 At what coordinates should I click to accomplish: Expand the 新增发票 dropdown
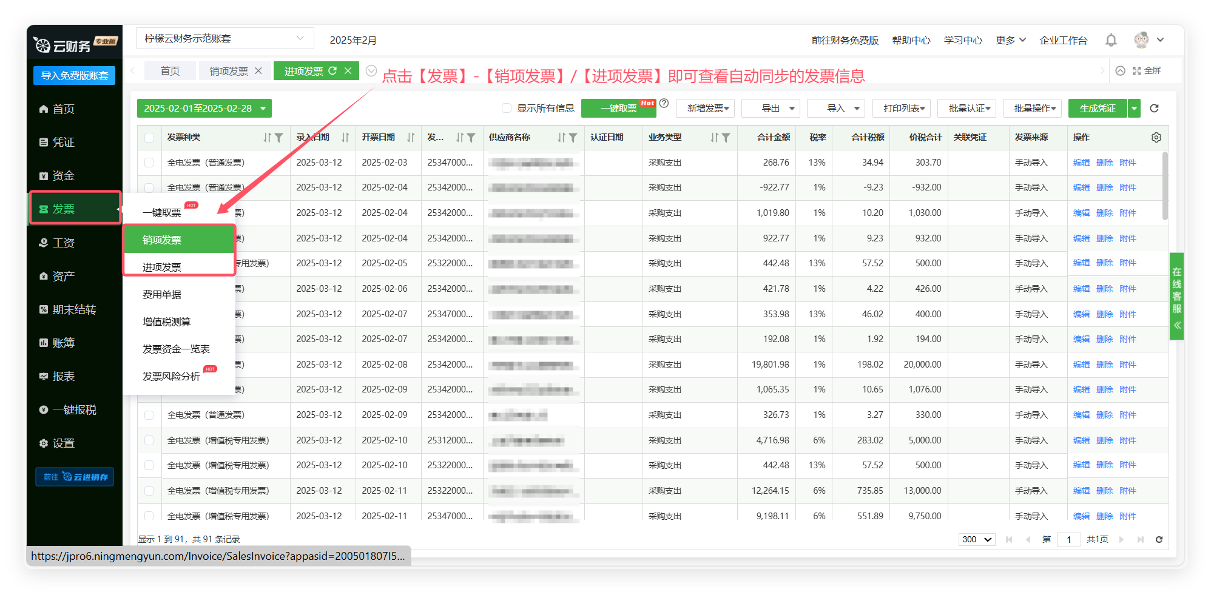point(706,108)
